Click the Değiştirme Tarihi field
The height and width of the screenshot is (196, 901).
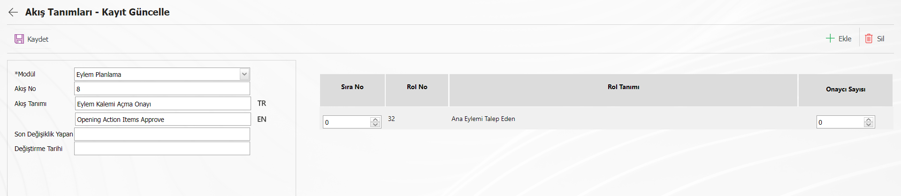(162, 149)
